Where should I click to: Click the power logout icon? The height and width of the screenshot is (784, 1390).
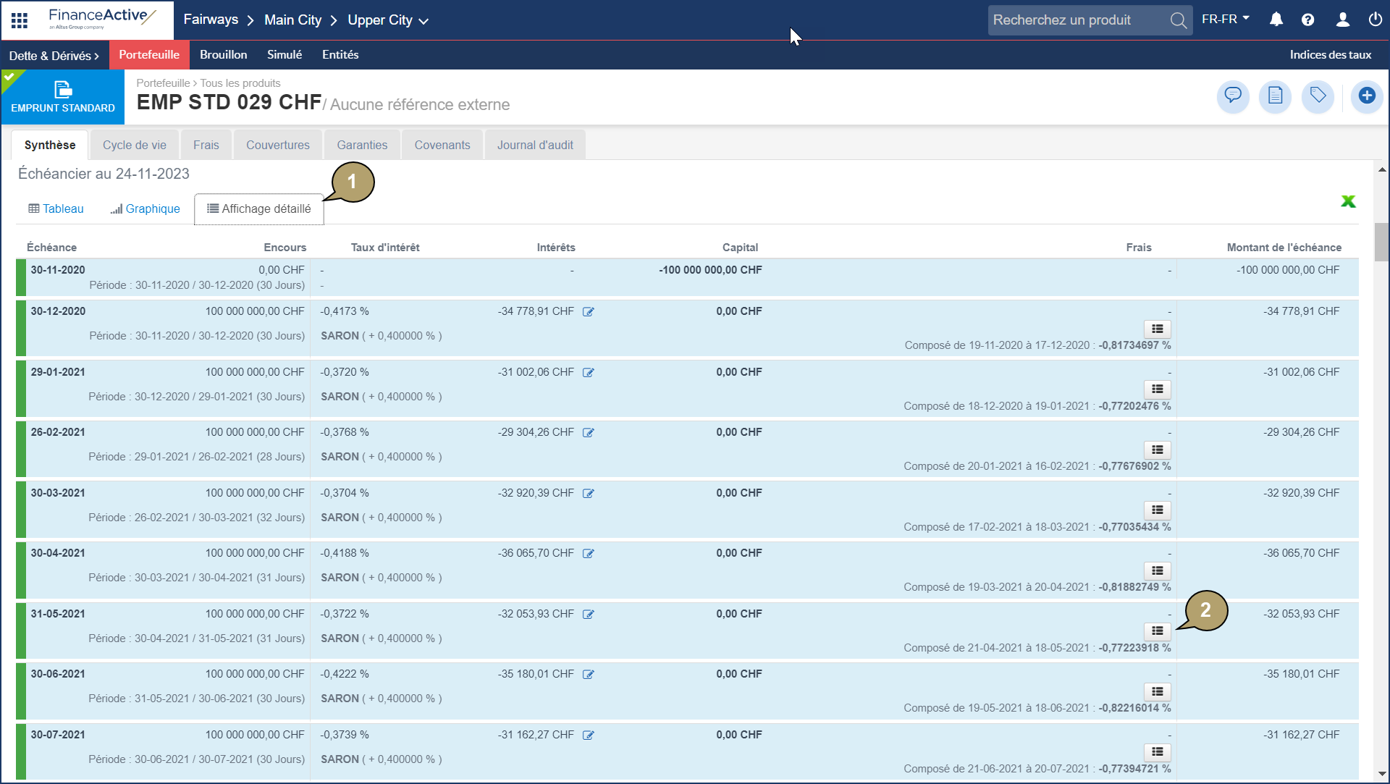point(1375,20)
